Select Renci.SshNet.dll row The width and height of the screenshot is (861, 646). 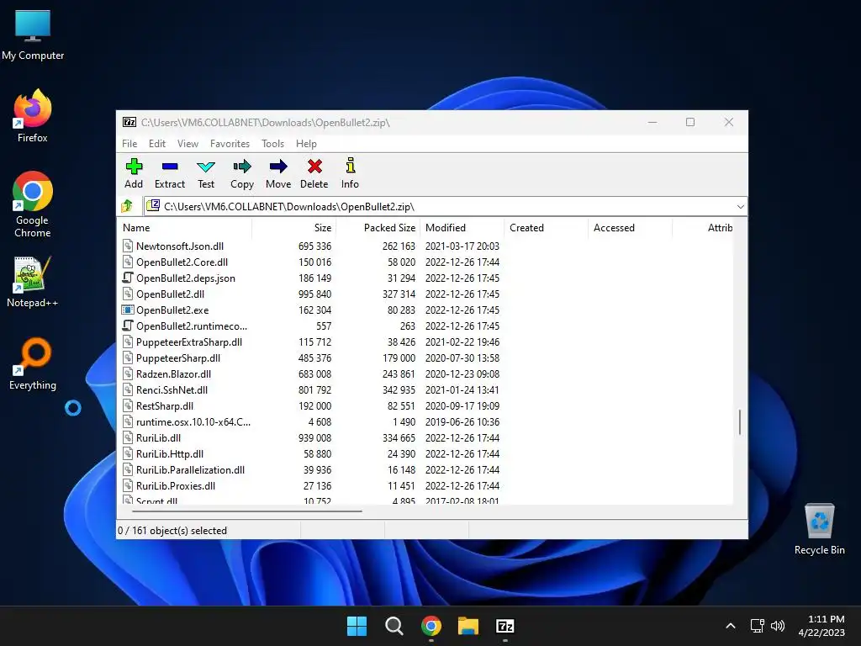pyautogui.click(x=425, y=389)
